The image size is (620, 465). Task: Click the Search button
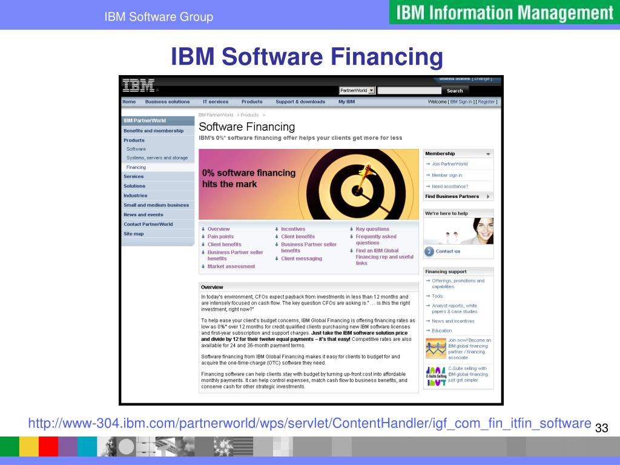point(455,91)
